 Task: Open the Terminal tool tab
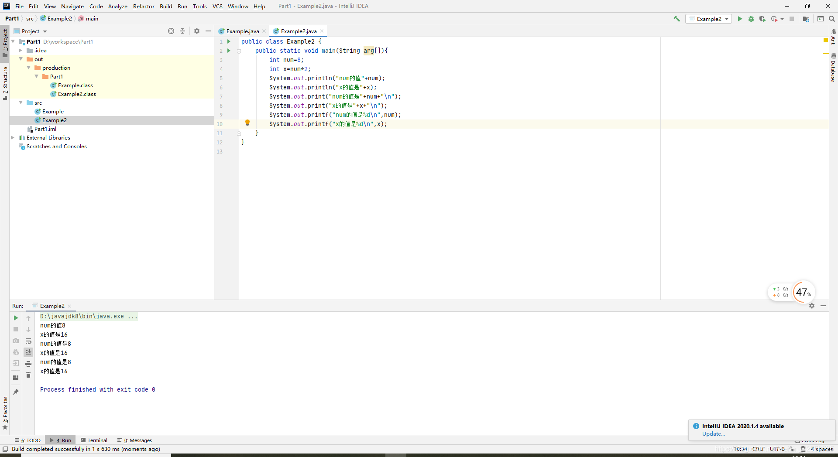click(94, 440)
